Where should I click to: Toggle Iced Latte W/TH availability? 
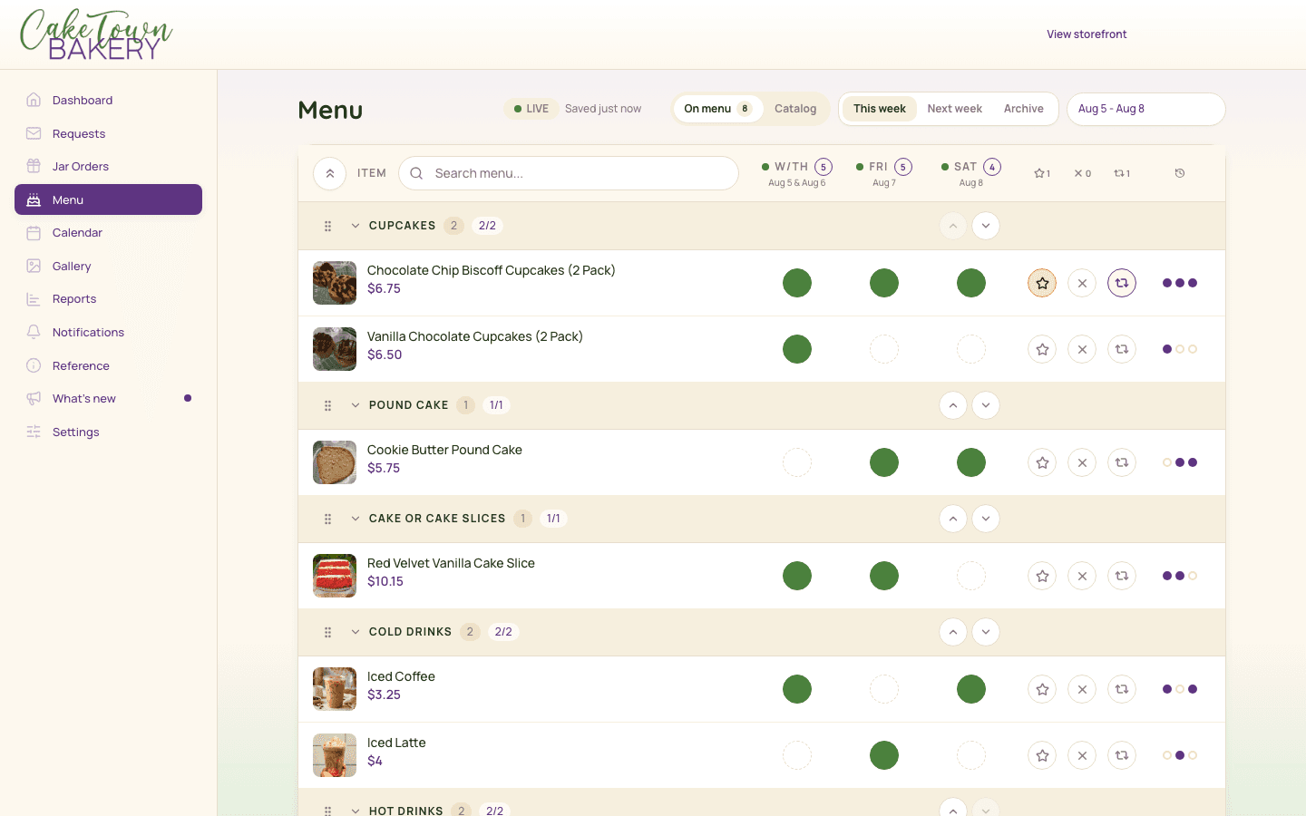coord(797,755)
